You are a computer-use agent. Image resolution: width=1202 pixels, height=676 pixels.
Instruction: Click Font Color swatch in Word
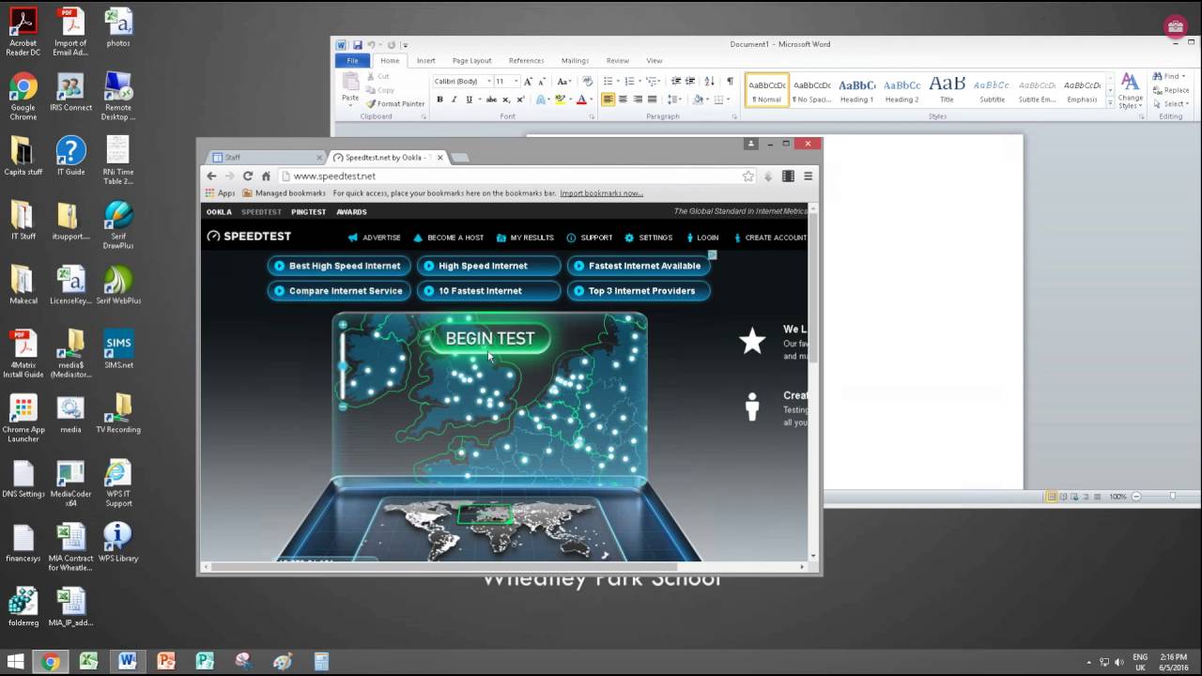tap(581, 100)
